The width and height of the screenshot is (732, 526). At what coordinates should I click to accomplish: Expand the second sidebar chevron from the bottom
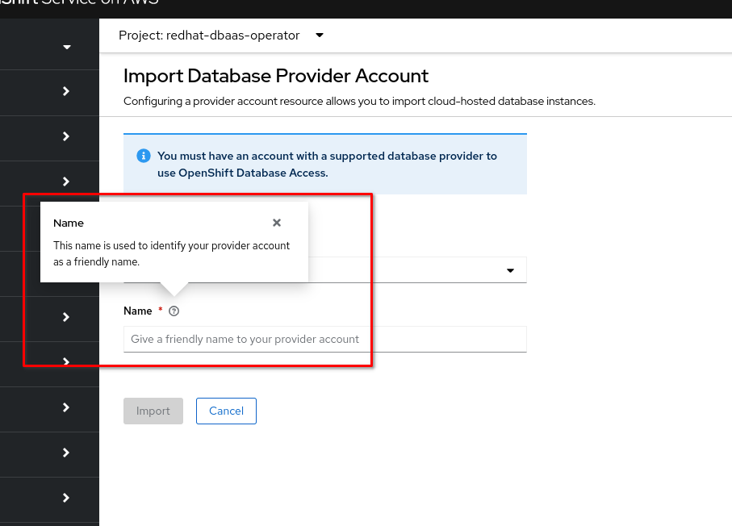(x=66, y=453)
